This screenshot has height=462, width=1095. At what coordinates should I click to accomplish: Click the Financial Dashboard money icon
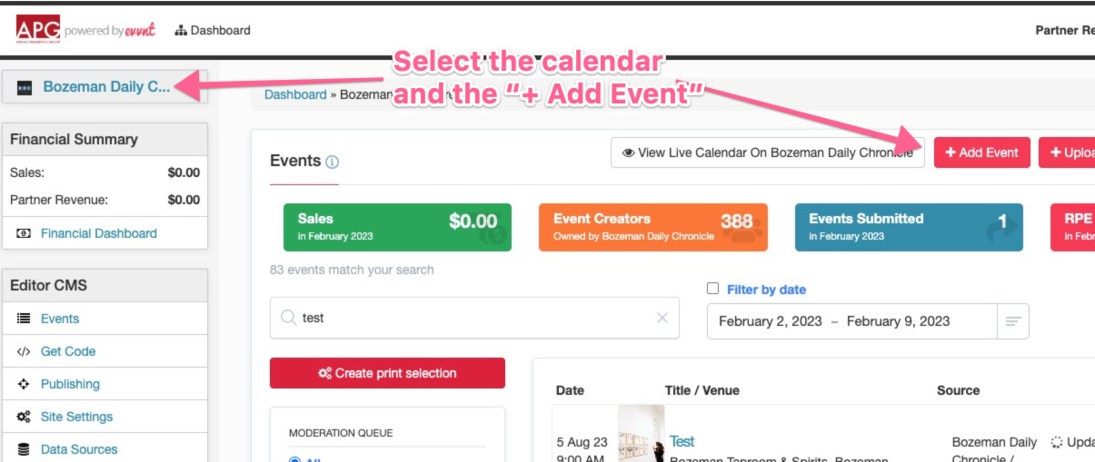click(x=24, y=234)
